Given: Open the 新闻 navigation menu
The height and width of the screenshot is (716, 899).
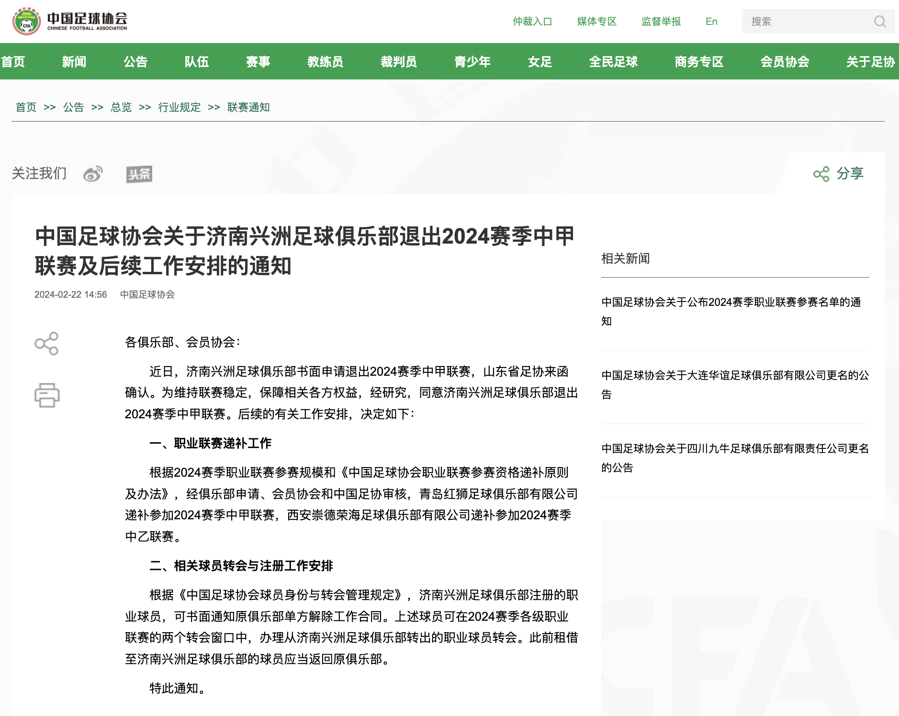Looking at the screenshot, I should (74, 62).
